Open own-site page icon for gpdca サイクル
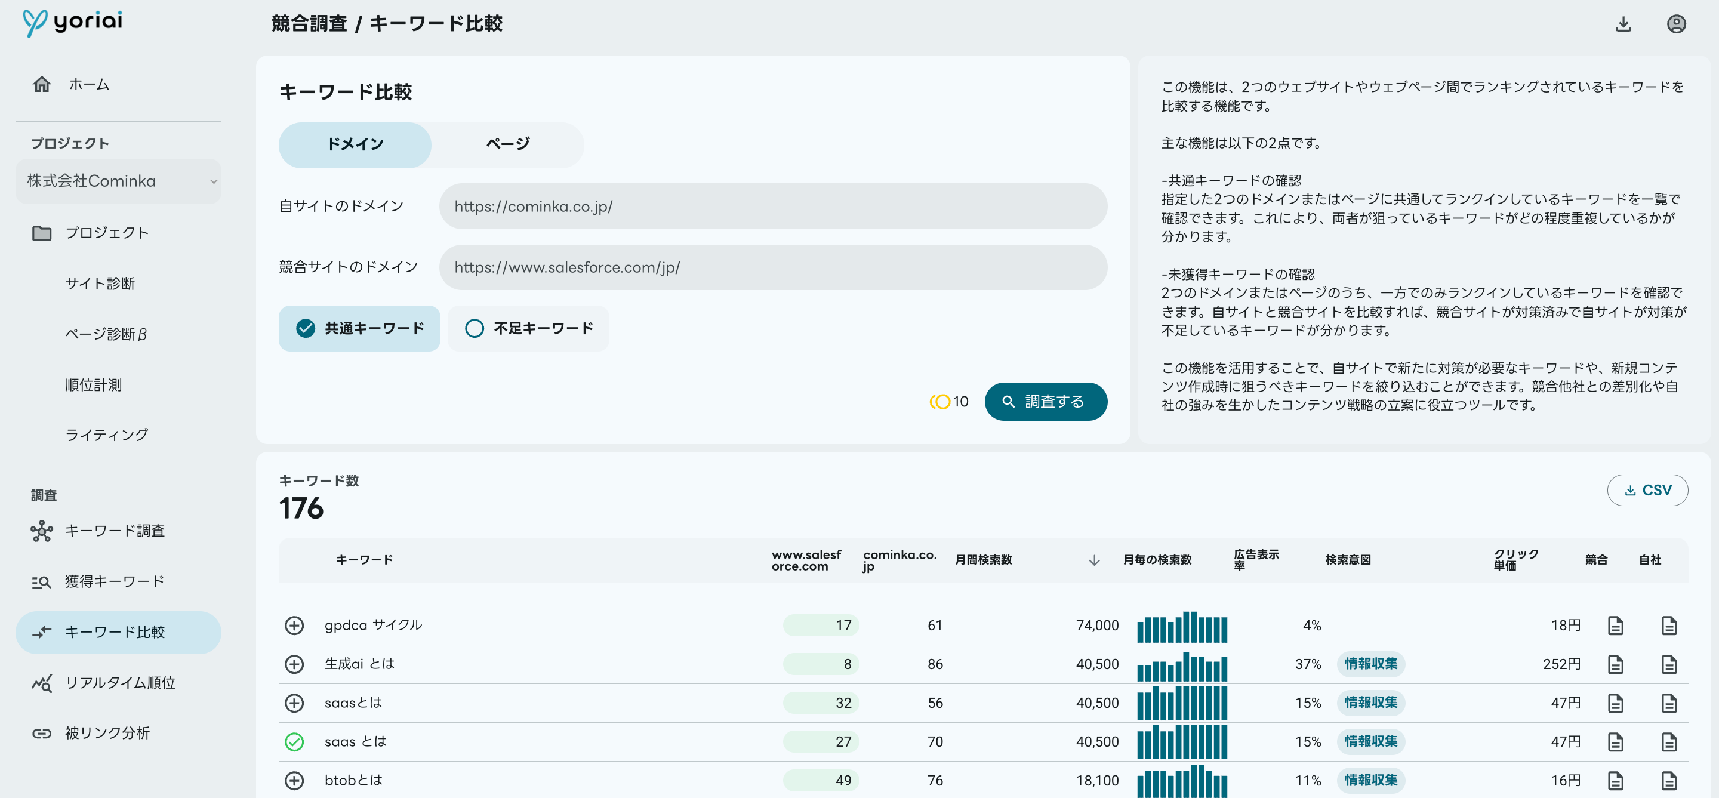1719x798 pixels. 1669,625
